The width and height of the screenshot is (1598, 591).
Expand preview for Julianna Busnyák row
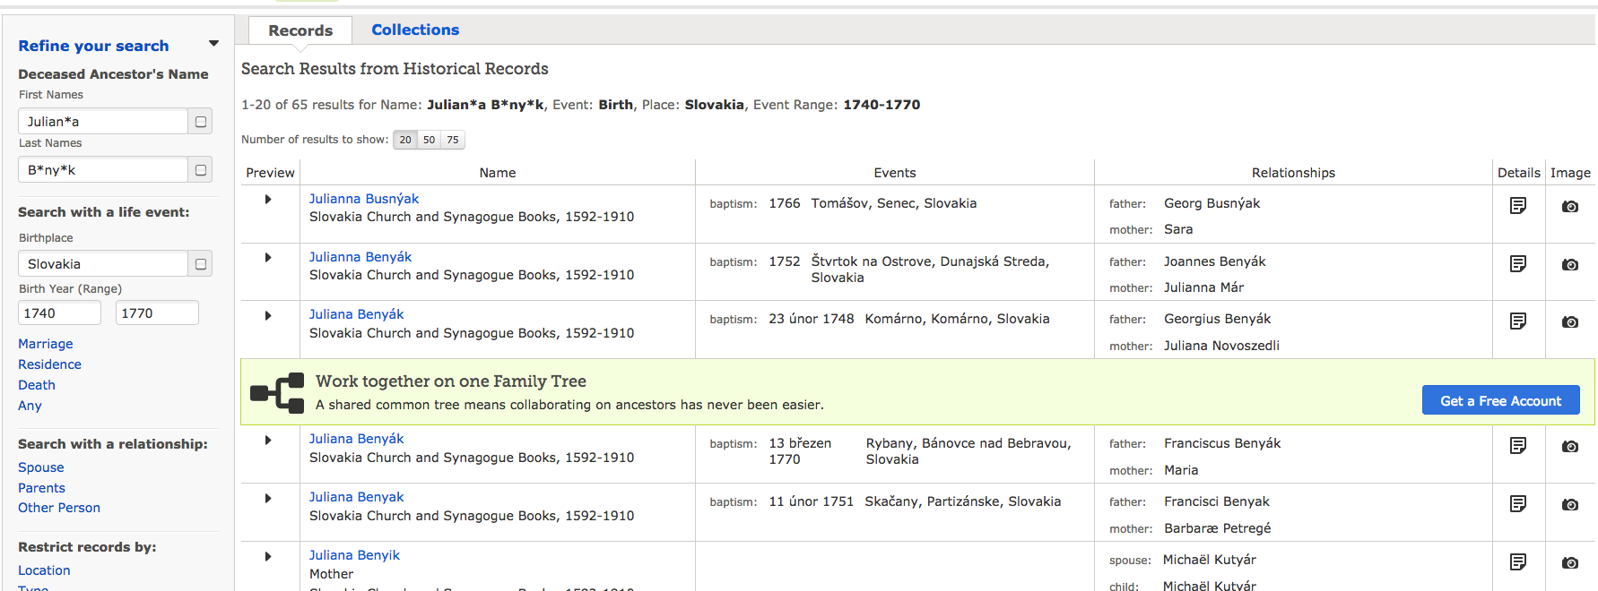(x=268, y=199)
